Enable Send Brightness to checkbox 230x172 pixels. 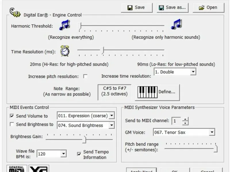(x=12, y=124)
